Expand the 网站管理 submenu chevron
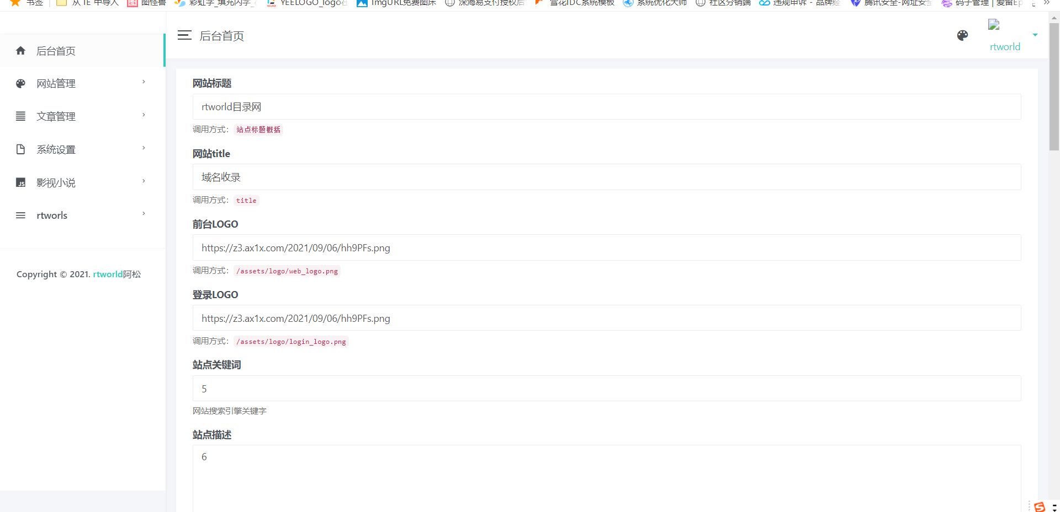The height and width of the screenshot is (512, 1060). [144, 82]
